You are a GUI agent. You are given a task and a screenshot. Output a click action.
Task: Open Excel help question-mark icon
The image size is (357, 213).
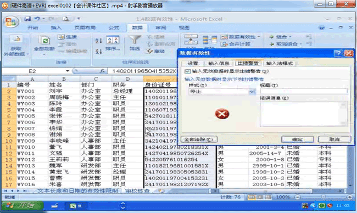coord(321,28)
